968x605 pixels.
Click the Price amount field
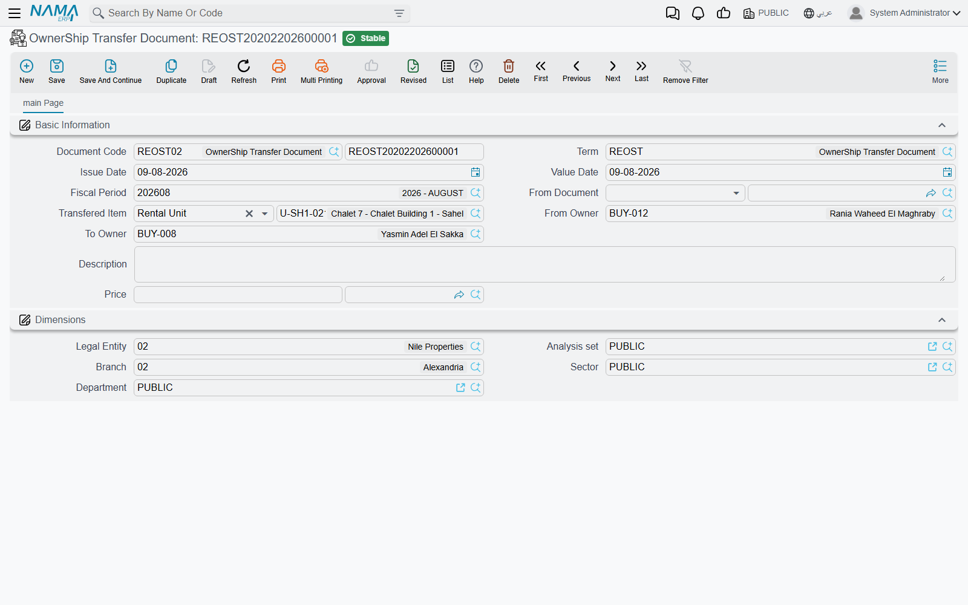[x=238, y=295]
